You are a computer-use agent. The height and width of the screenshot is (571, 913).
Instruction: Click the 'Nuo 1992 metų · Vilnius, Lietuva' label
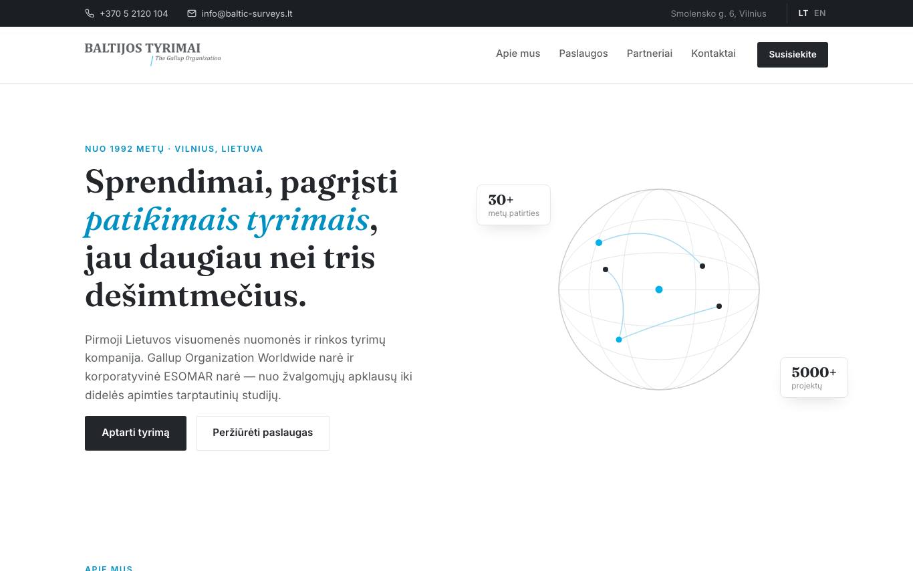click(x=174, y=149)
